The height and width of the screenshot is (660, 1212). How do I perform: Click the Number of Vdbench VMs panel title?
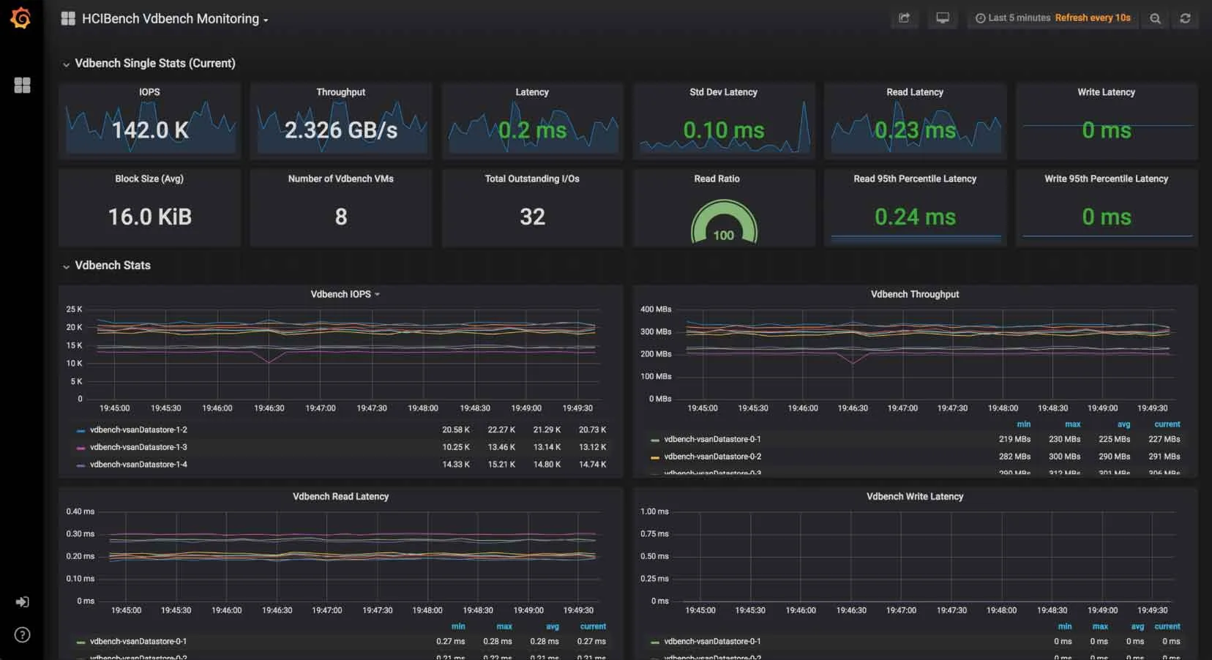341,179
